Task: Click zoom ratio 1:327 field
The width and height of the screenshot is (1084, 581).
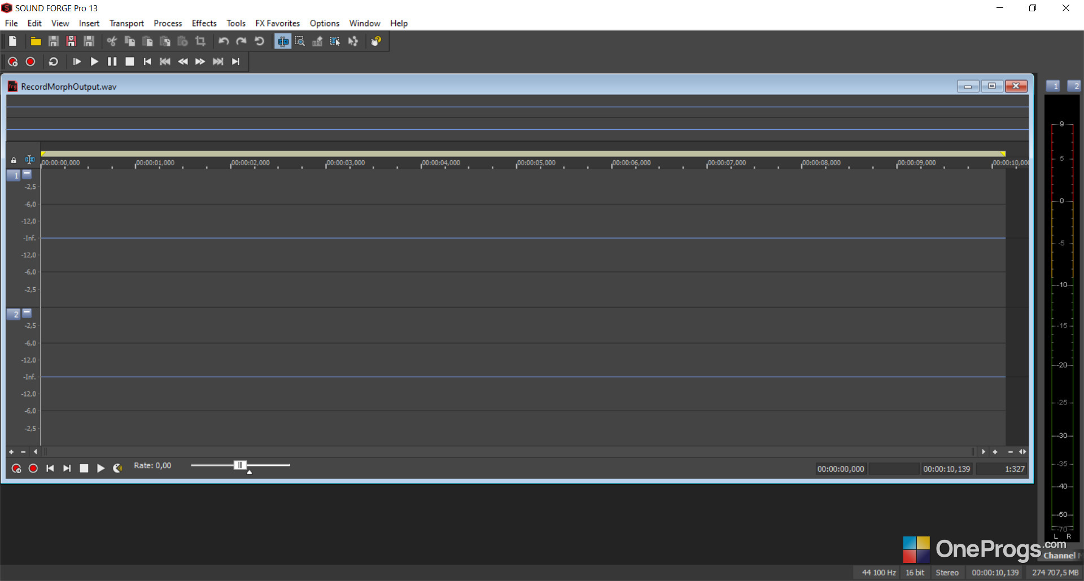Action: pyautogui.click(x=1002, y=469)
